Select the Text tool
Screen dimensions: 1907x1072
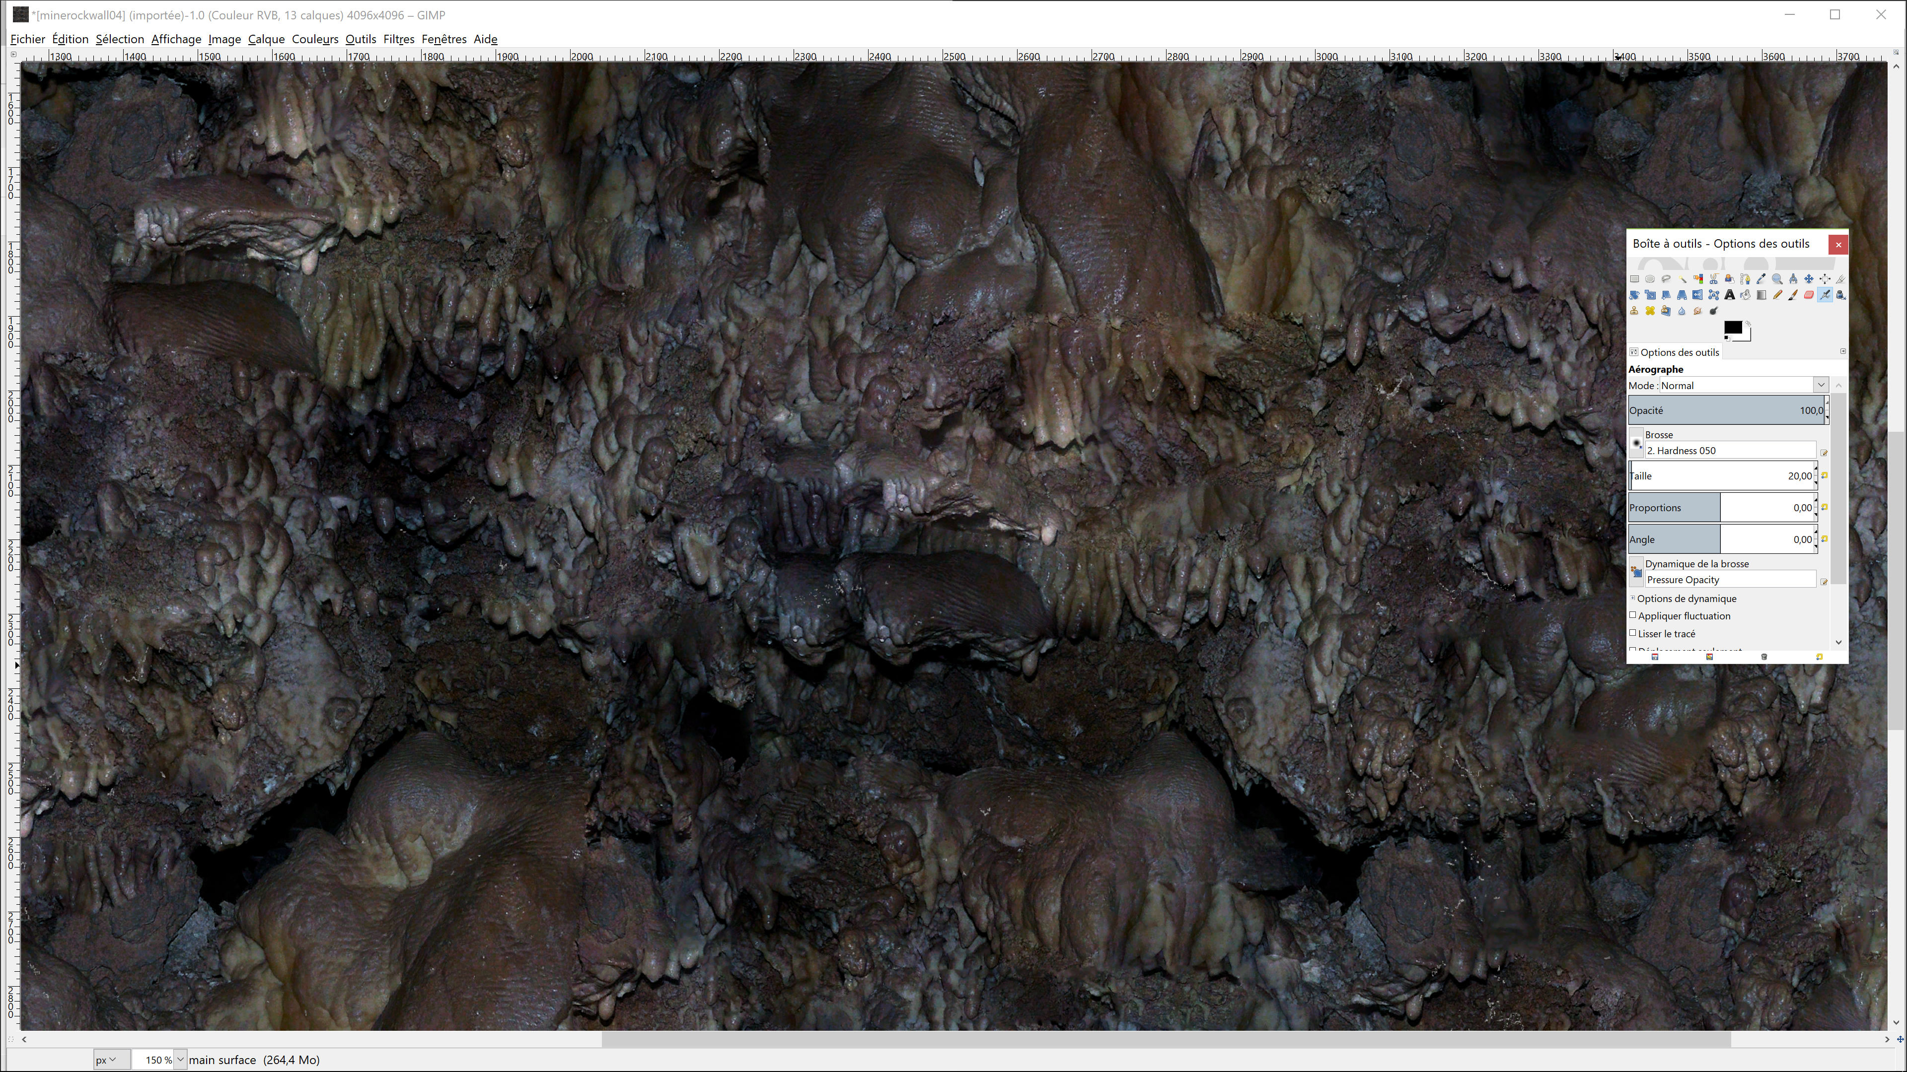[1729, 295]
